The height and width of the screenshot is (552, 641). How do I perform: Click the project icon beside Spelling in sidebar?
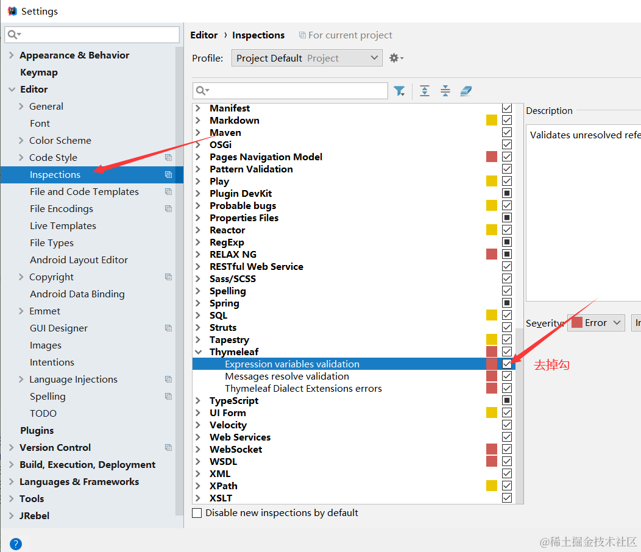[168, 396]
